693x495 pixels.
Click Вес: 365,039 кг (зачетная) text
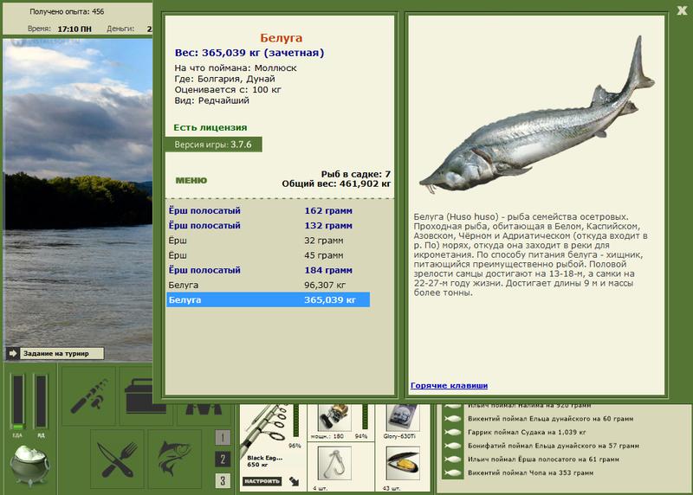coord(249,53)
